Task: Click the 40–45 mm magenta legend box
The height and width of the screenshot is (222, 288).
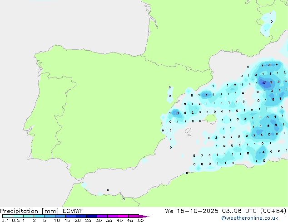Action: [x=123, y=216]
